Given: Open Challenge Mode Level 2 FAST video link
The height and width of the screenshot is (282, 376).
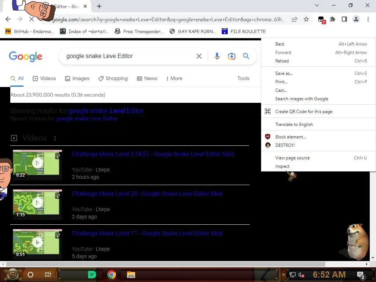Looking at the screenshot, I should [153, 154].
